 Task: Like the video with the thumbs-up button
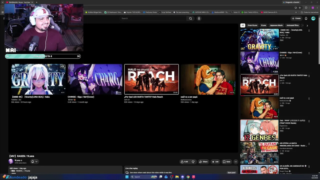[184, 162]
